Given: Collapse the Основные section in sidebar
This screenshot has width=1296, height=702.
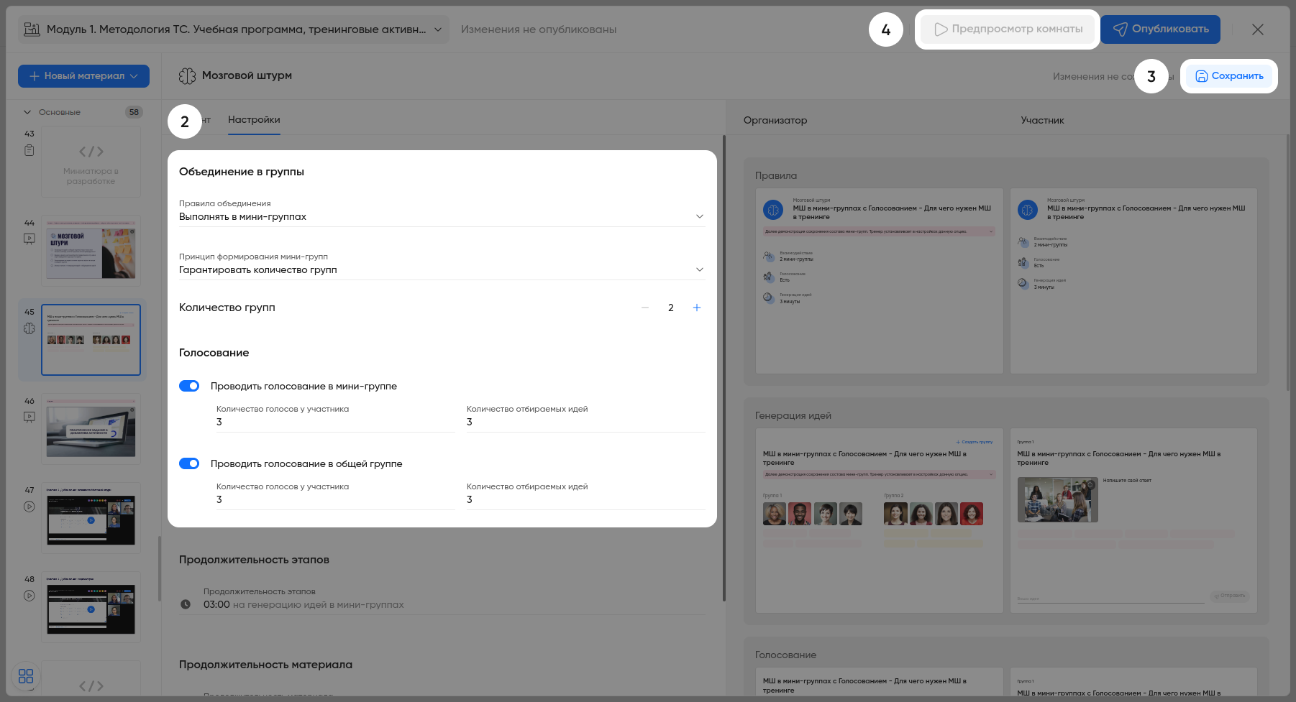Looking at the screenshot, I should (x=27, y=112).
